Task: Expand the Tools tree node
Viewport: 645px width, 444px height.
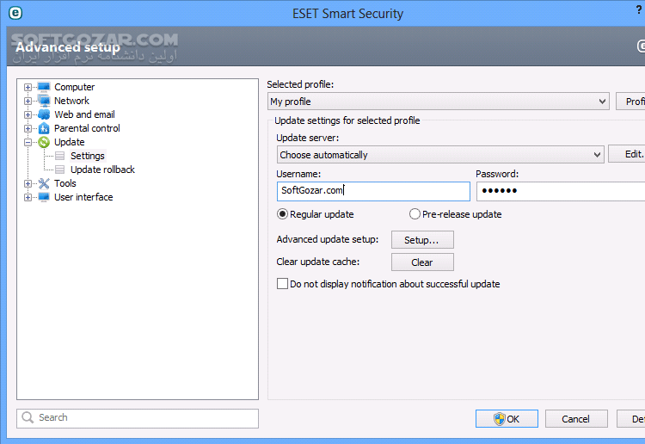Action: tap(28, 183)
